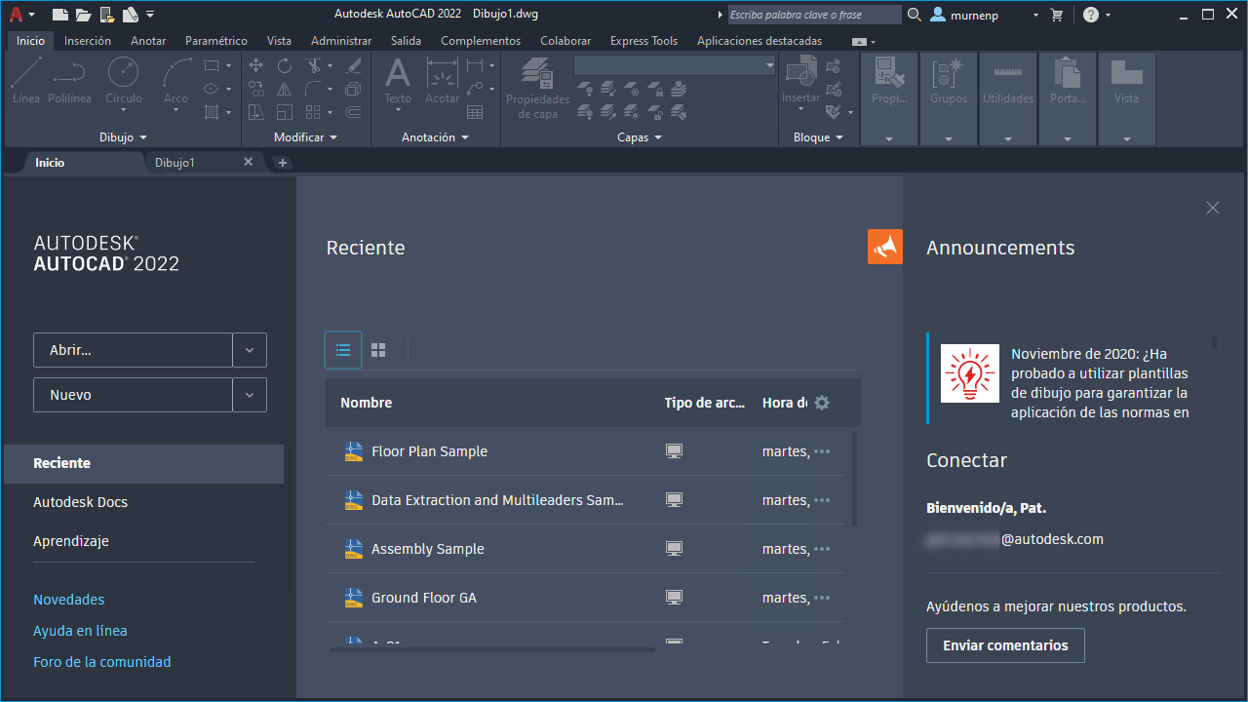The width and height of the screenshot is (1248, 702).
Task: Expand the Abrir dropdown arrow
Action: pos(250,350)
